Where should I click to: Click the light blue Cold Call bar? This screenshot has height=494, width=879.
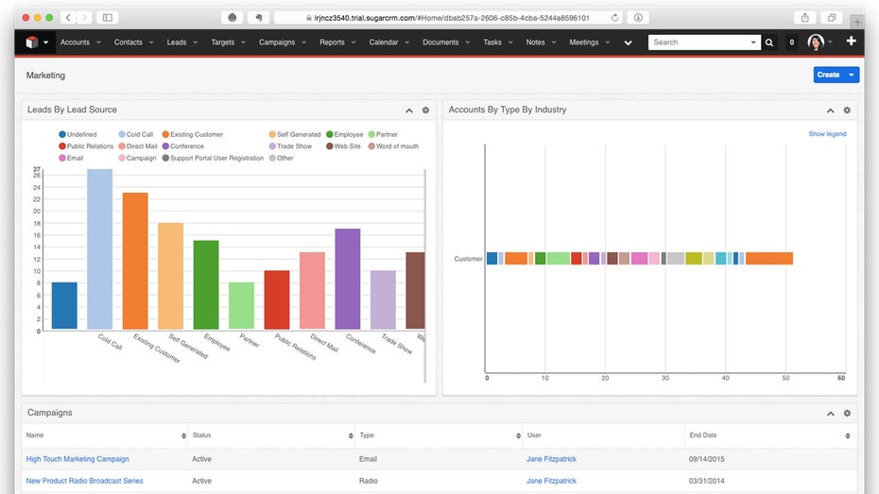point(100,249)
